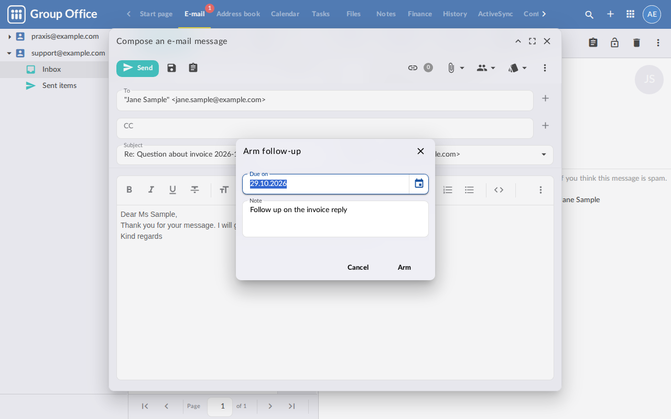Expand the praxis@example.com account tree
Image resolution: width=671 pixels, height=419 pixels.
(9, 37)
